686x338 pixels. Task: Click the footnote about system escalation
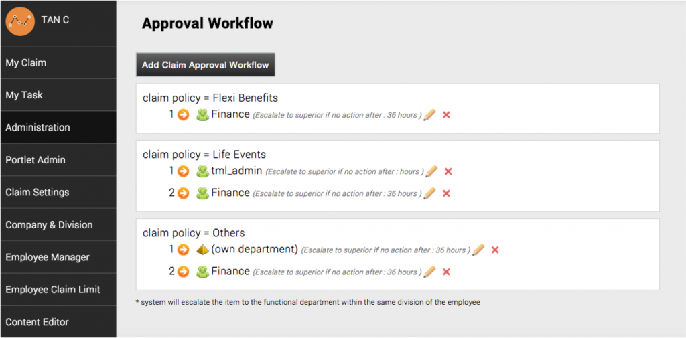[x=308, y=302]
